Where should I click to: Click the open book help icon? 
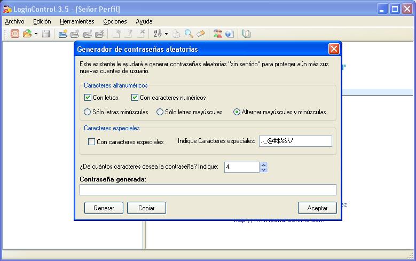(x=247, y=34)
